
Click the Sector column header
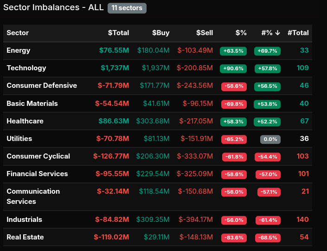(18, 33)
